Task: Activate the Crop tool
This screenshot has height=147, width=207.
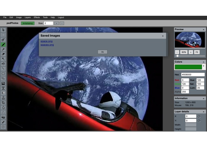Action: (3, 103)
